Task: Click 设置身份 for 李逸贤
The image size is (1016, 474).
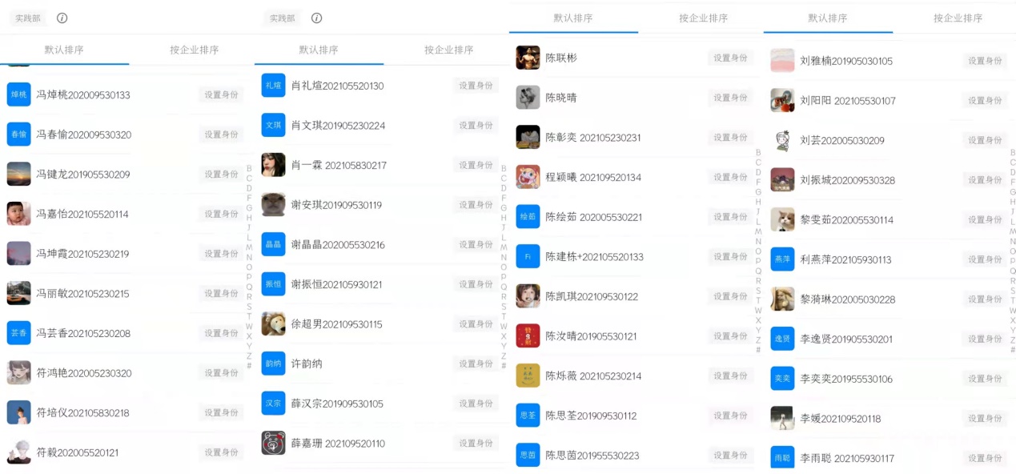Action: tap(985, 339)
